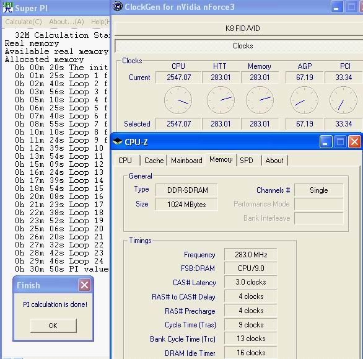
Task: Close the Finish dialog with the X
Action: [x=84, y=285]
